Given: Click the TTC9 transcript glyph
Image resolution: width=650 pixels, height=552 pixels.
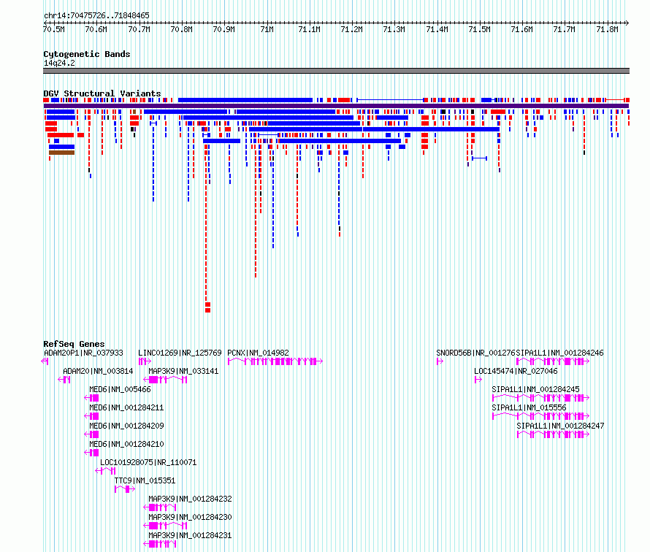Looking at the screenshot, I should coord(125,489).
